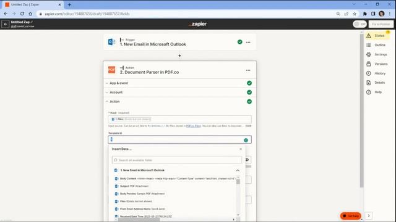Click the Microsoft Outlook trigger icon

[x=111, y=42]
